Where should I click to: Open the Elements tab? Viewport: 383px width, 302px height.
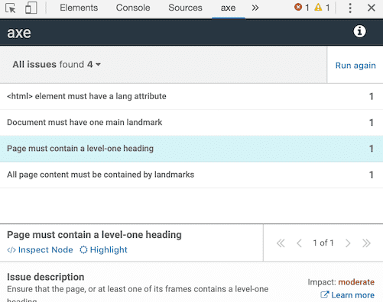coord(79,8)
